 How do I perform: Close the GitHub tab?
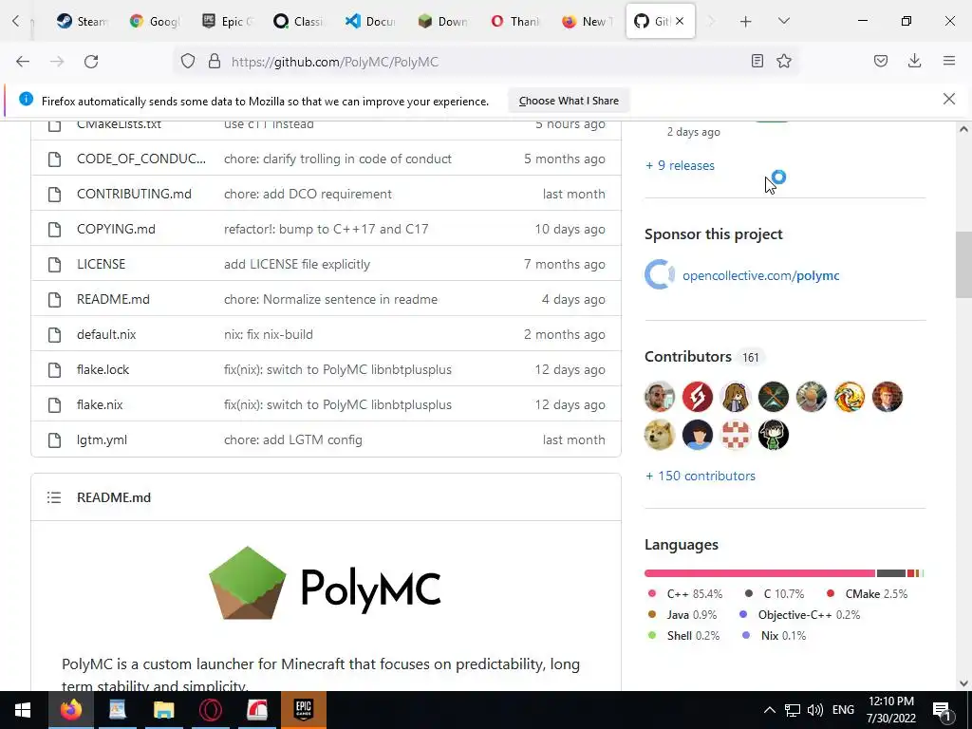(680, 21)
